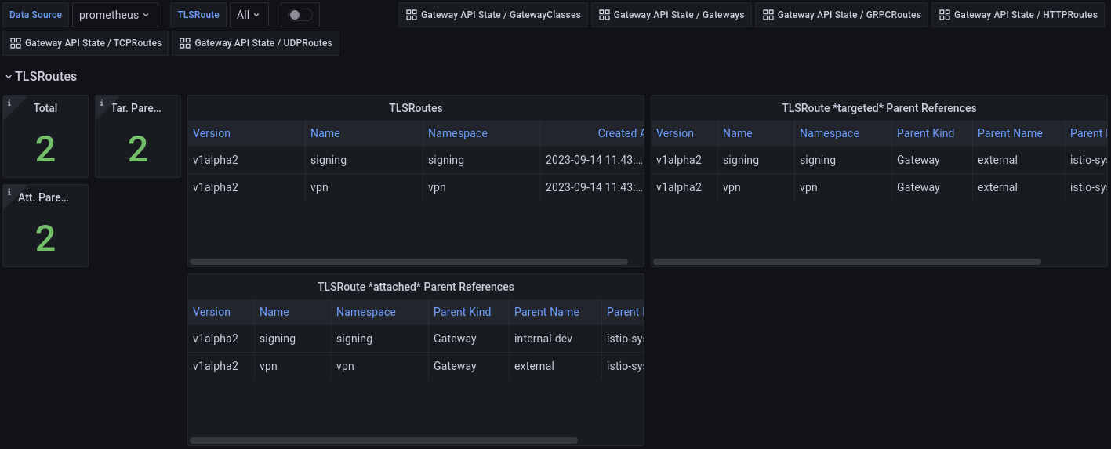The height and width of the screenshot is (449, 1111).
Task: Open the TLSRoutes table panel title menu
Action: [x=416, y=108]
